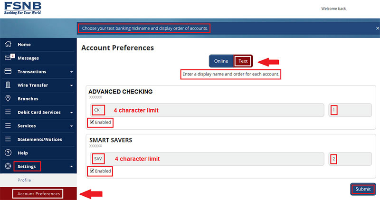Open the Settings menu label

[27, 167]
